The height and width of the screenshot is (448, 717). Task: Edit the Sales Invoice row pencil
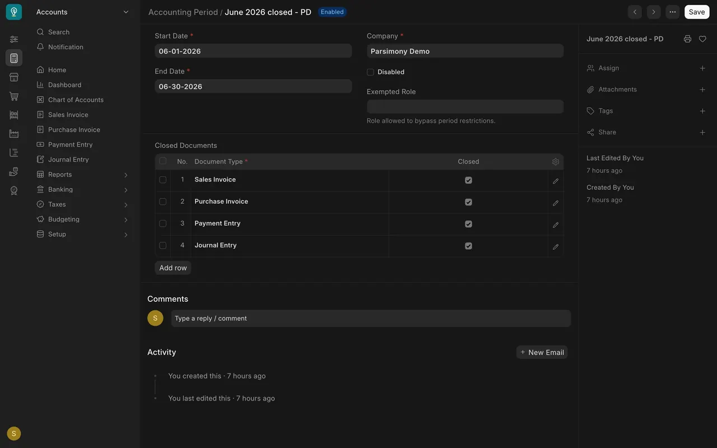tap(556, 181)
